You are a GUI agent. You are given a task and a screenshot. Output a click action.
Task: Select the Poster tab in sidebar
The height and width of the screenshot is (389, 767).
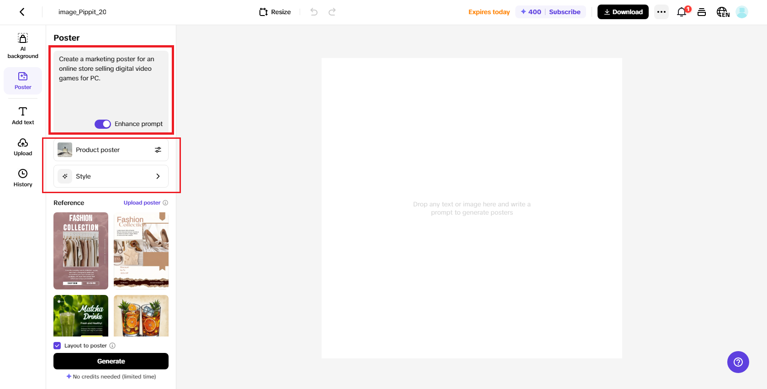click(23, 80)
